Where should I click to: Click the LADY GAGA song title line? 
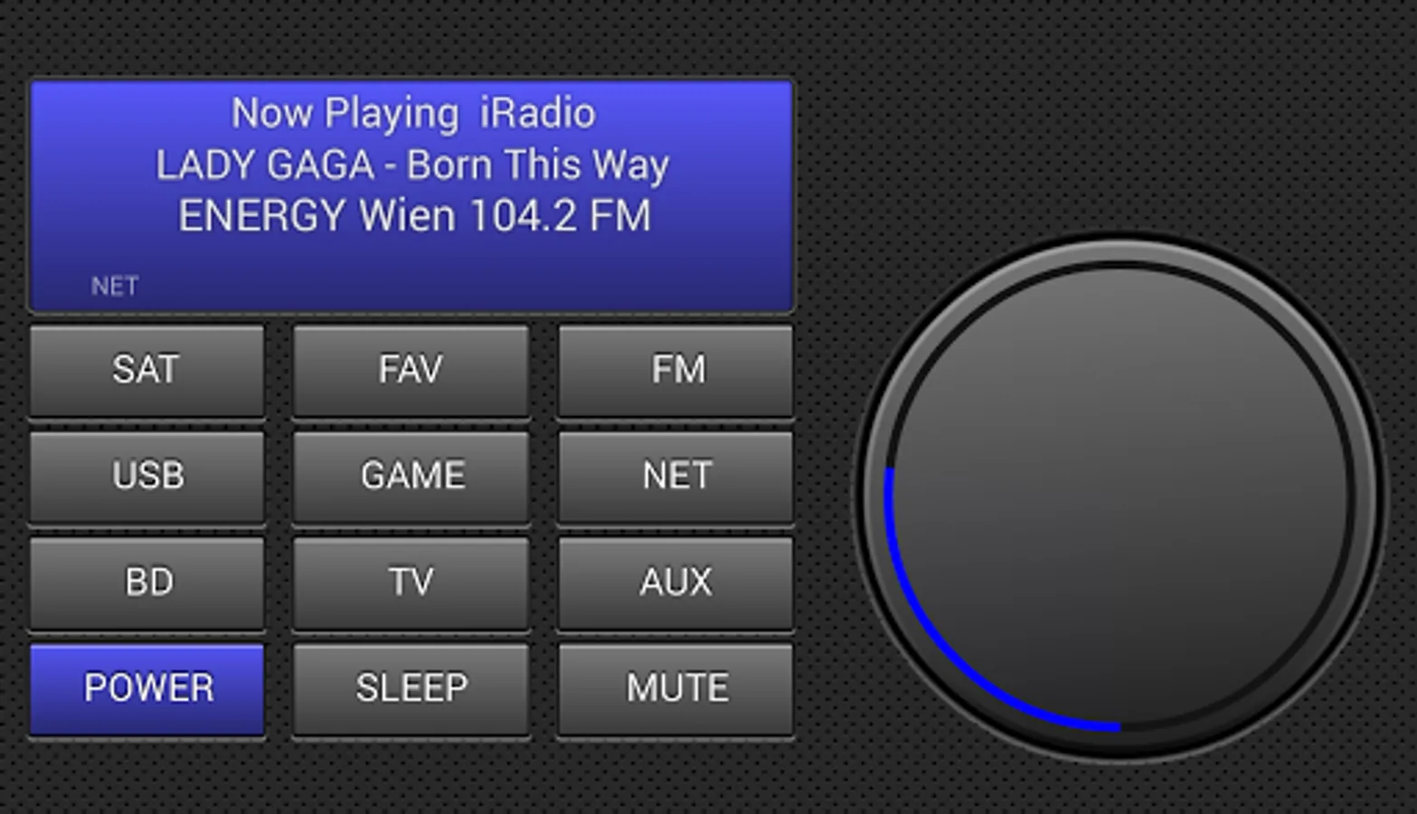tap(412, 166)
